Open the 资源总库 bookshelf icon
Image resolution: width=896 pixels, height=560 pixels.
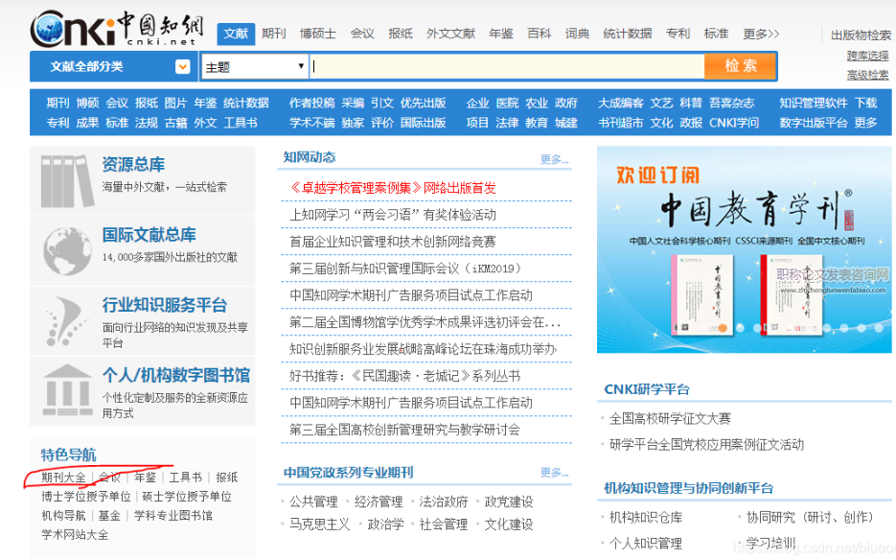pyautogui.click(x=67, y=181)
